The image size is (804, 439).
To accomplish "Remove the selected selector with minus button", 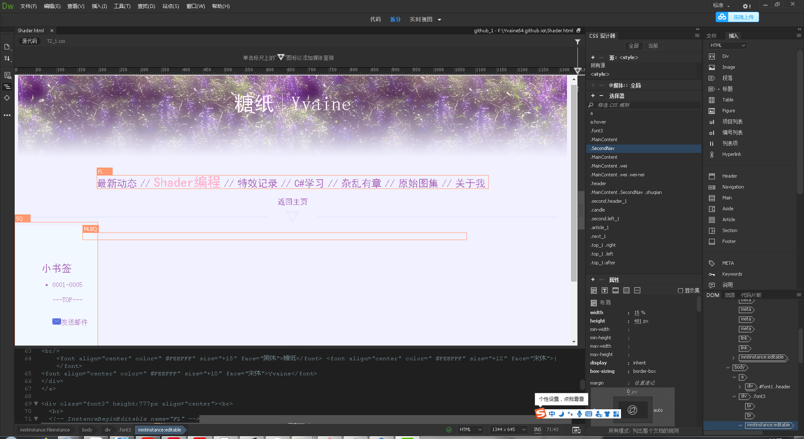I will click(601, 96).
